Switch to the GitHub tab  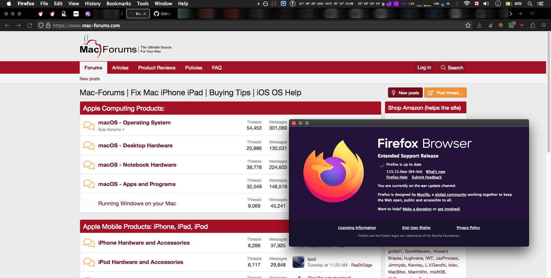click(163, 14)
